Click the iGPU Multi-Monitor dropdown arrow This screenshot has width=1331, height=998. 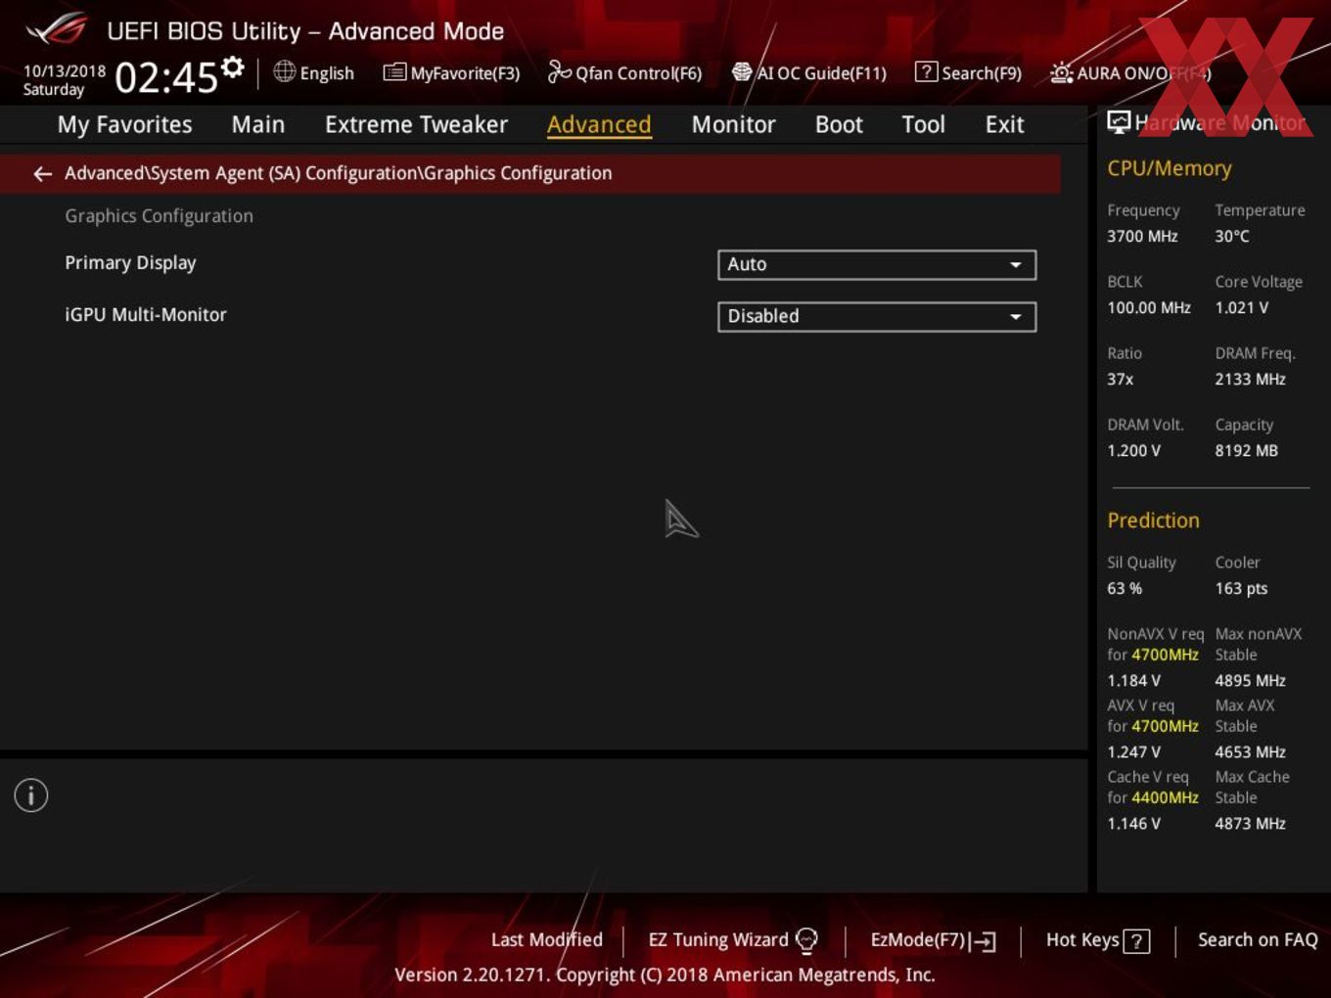coord(1016,317)
